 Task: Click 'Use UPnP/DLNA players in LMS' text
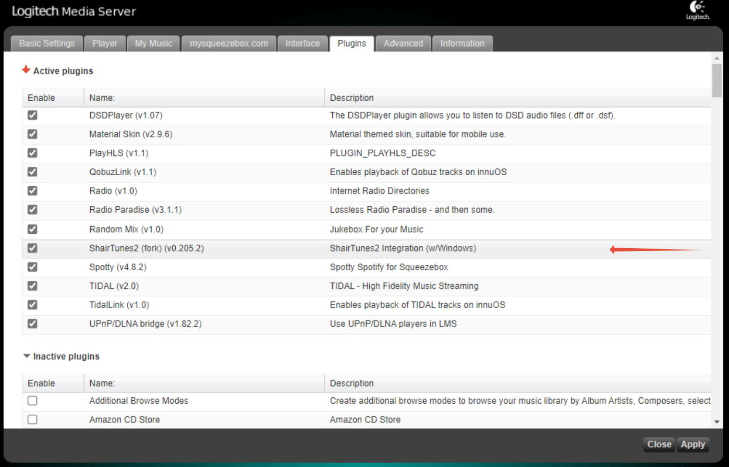tap(393, 324)
